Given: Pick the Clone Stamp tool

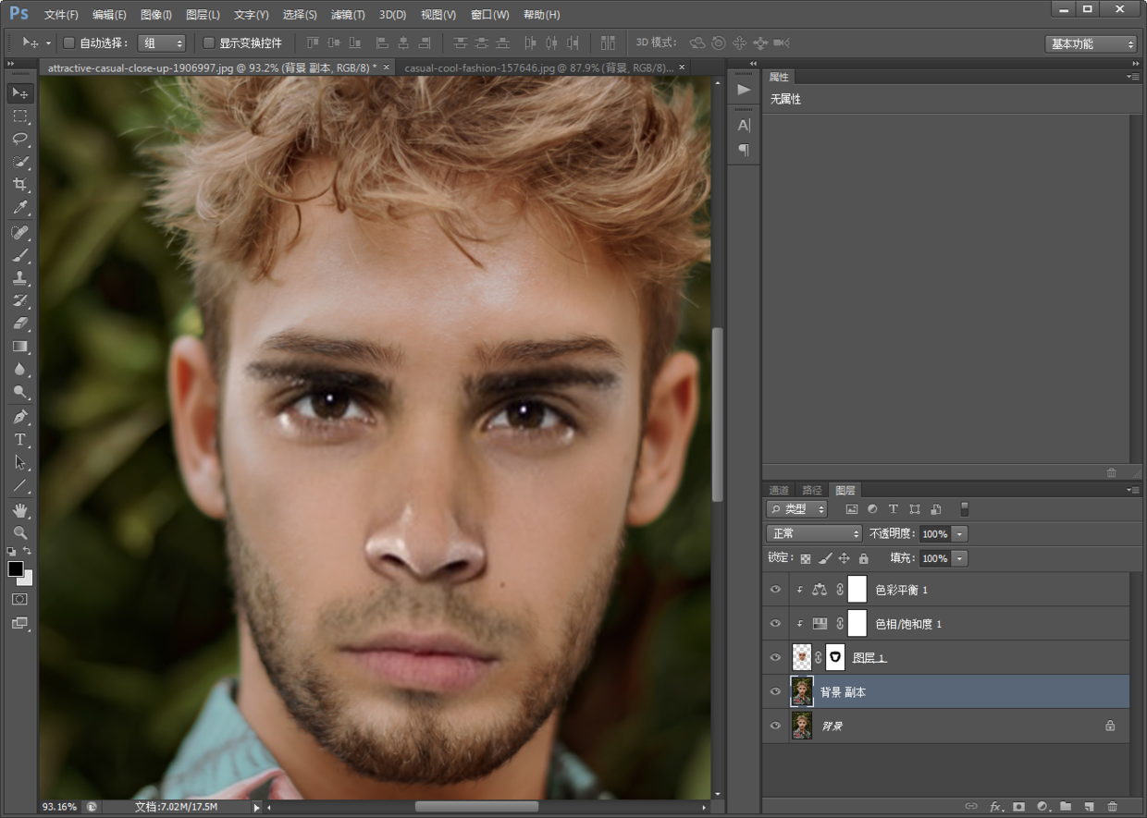Looking at the screenshot, I should tap(20, 277).
